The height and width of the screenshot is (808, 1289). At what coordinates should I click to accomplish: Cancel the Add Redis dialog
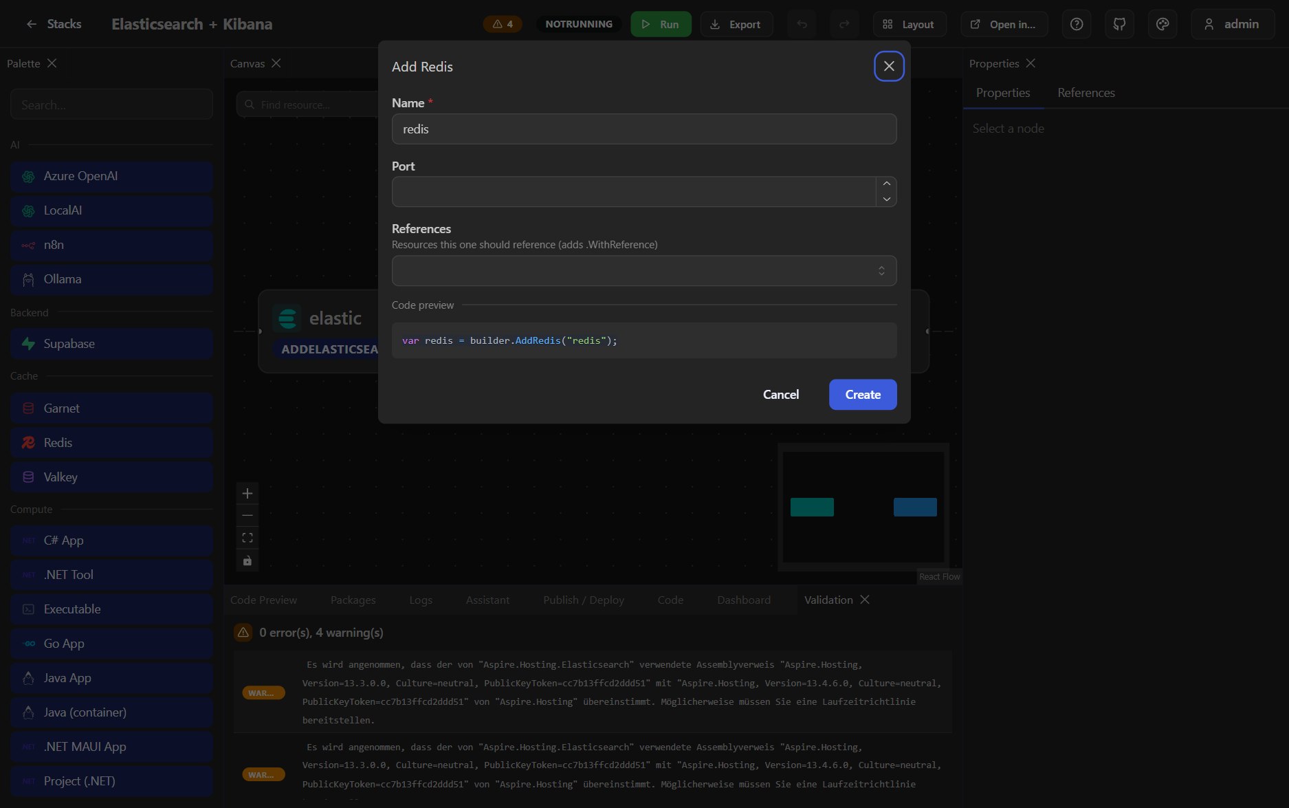(781, 395)
